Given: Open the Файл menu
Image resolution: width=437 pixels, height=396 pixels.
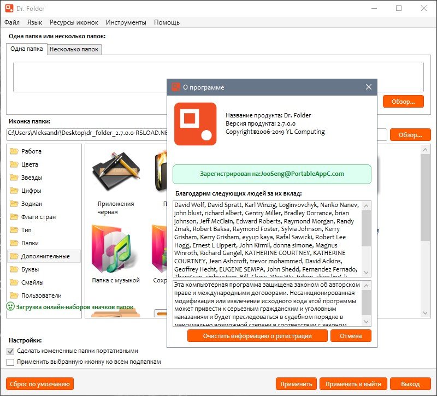Looking at the screenshot, I should tap(12, 22).
